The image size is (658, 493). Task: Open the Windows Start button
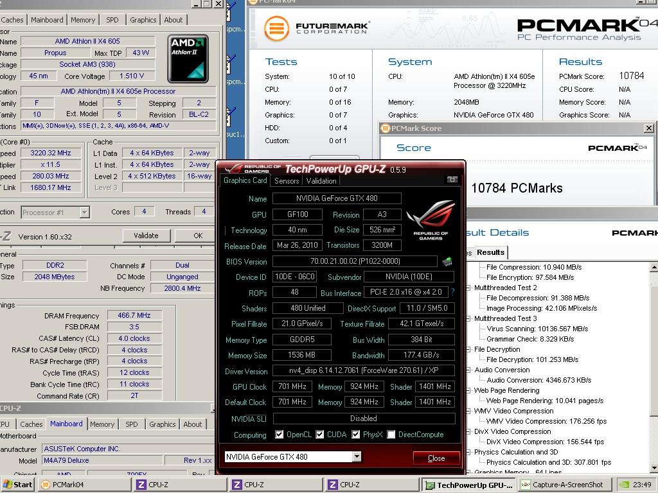pos(17,484)
